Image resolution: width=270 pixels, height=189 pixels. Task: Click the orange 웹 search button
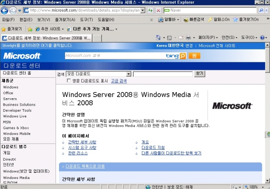click(194, 56)
